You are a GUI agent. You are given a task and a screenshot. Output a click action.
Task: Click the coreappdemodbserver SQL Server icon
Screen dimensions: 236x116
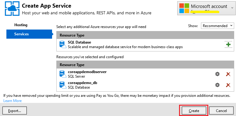(63, 74)
